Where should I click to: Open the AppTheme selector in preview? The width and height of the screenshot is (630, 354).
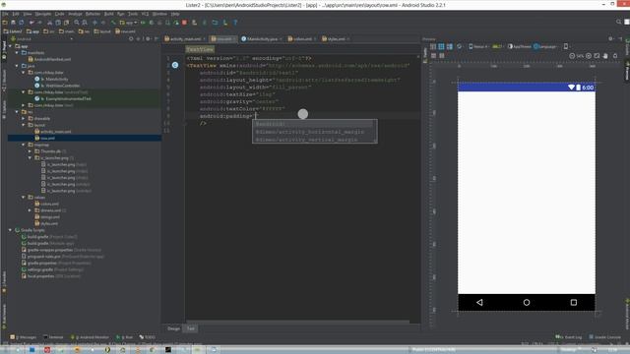tap(519, 46)
